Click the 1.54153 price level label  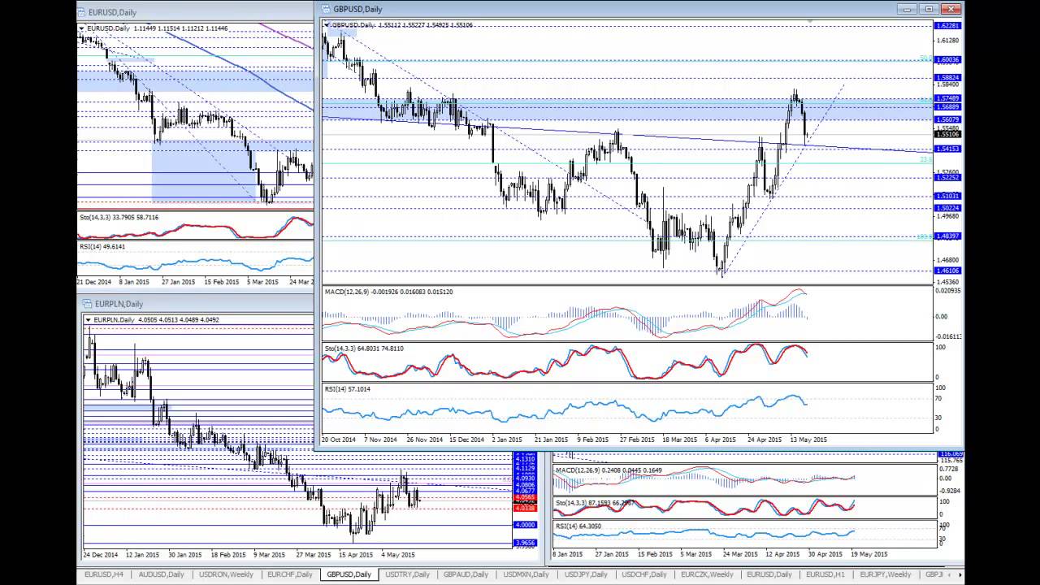point(948,149)
